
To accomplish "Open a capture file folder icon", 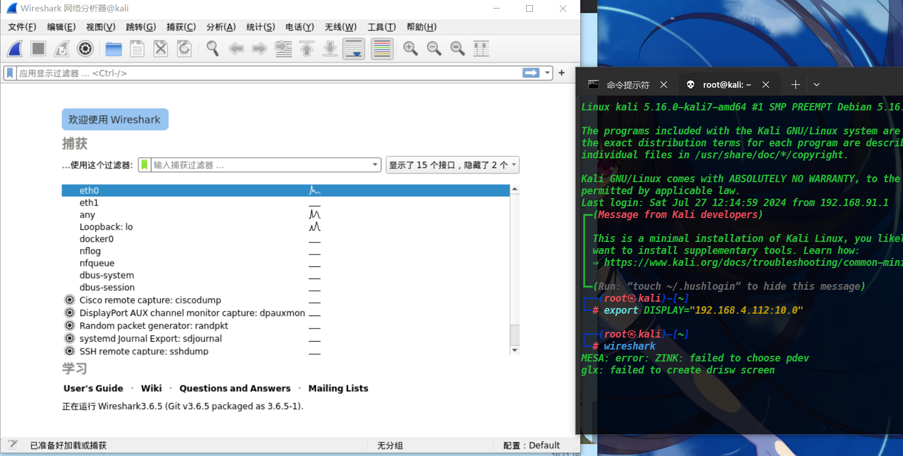I will pos(114,49).
